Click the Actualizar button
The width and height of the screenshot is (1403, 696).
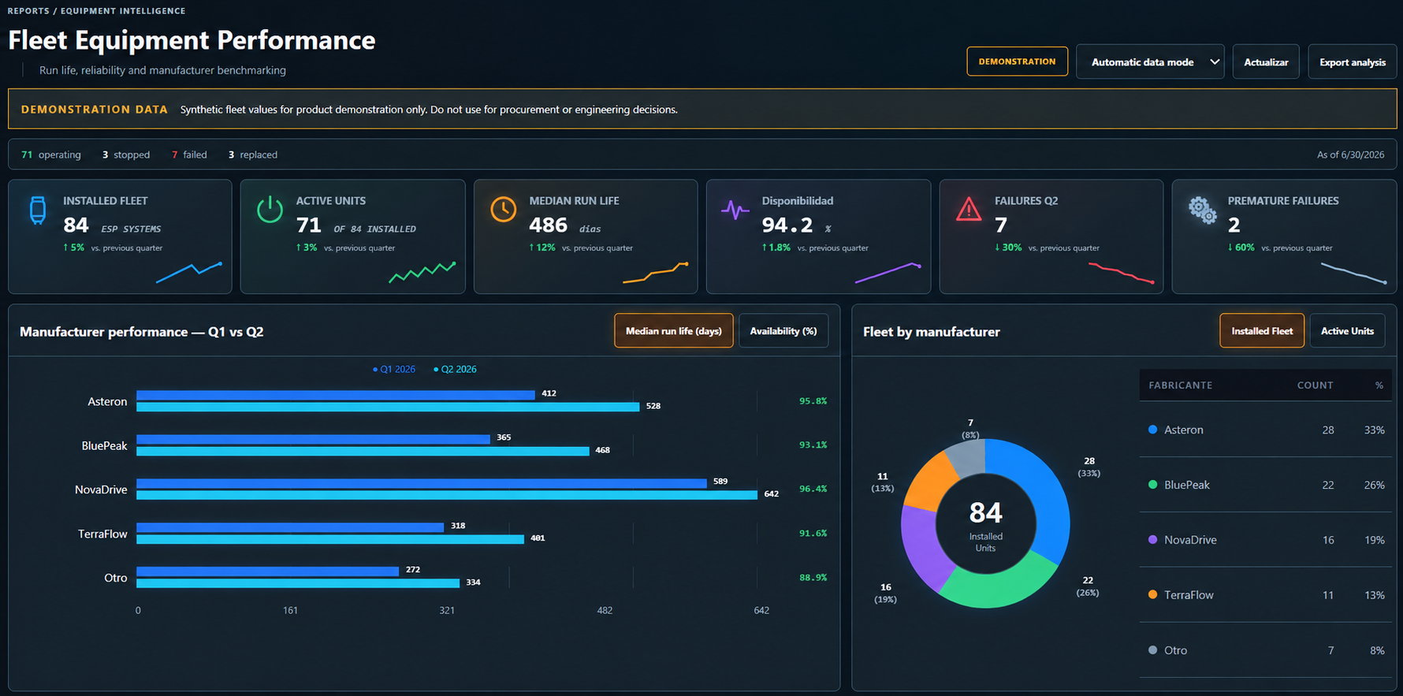pos(1266,61)
